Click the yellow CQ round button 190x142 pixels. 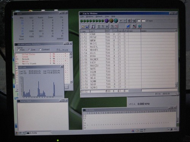point(111,20)
